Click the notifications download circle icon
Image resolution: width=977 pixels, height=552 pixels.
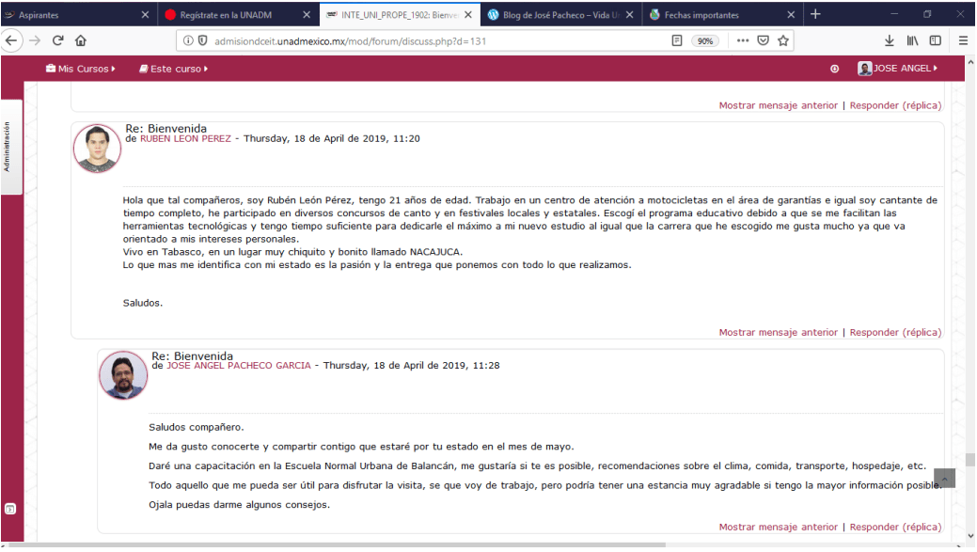[833, 68]
